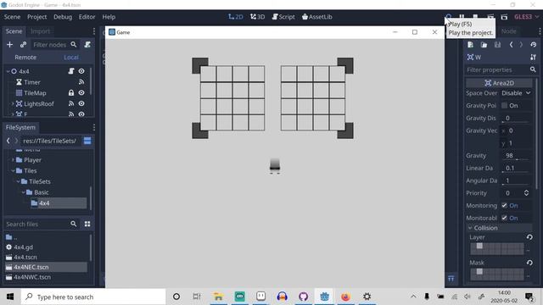Enable the Gravity Point checkbox

point(504,105)
